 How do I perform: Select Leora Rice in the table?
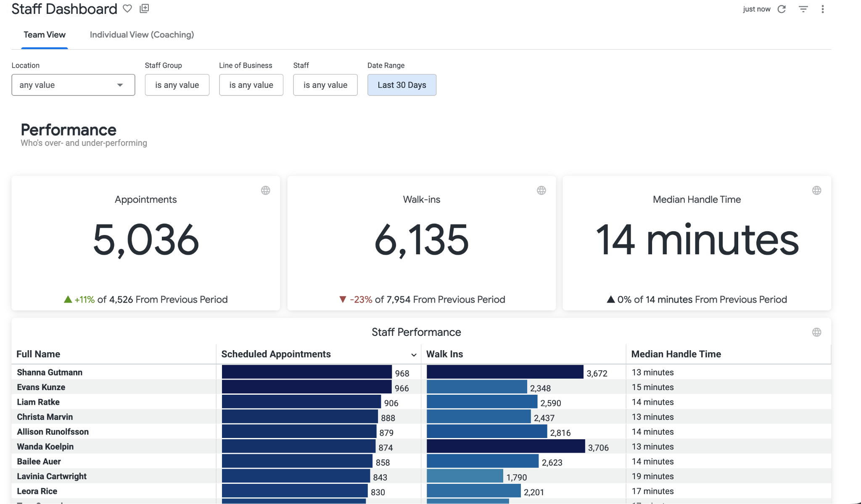(x=37, y=491)
